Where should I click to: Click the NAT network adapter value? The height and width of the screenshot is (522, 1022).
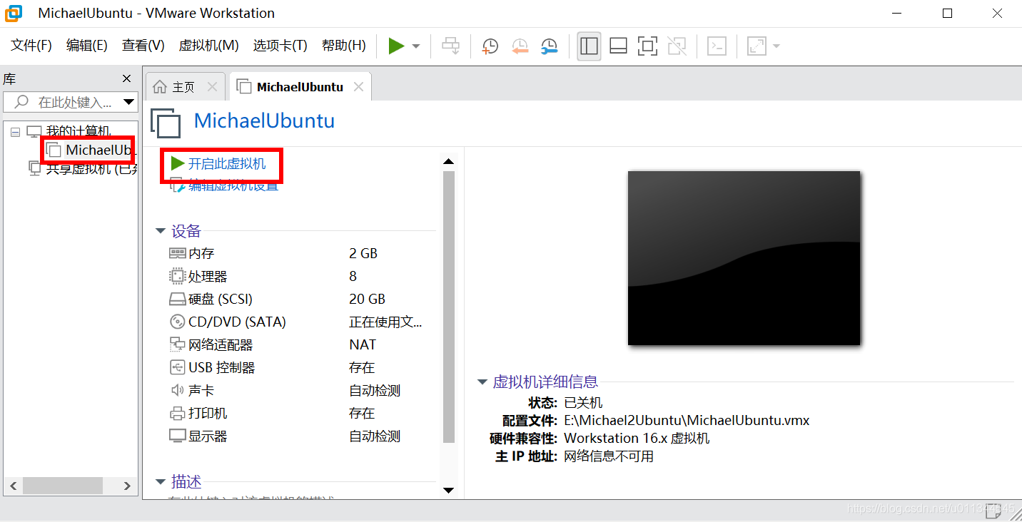coord(363,344)
